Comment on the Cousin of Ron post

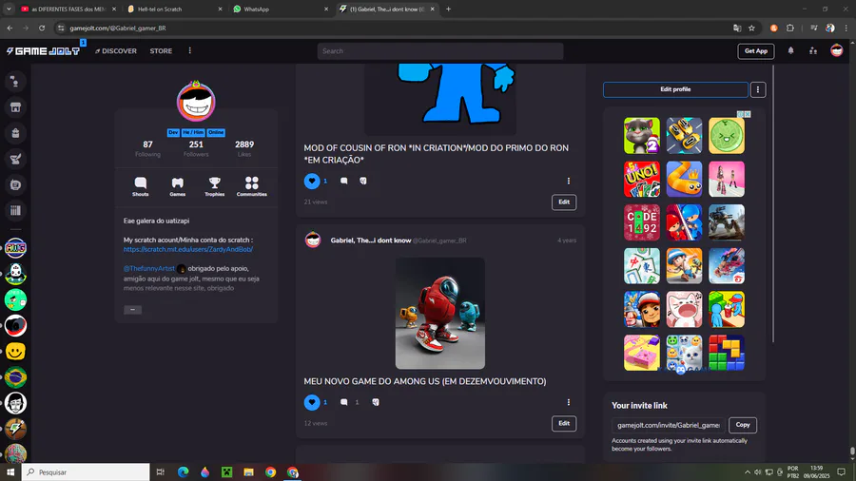point(344,181)
